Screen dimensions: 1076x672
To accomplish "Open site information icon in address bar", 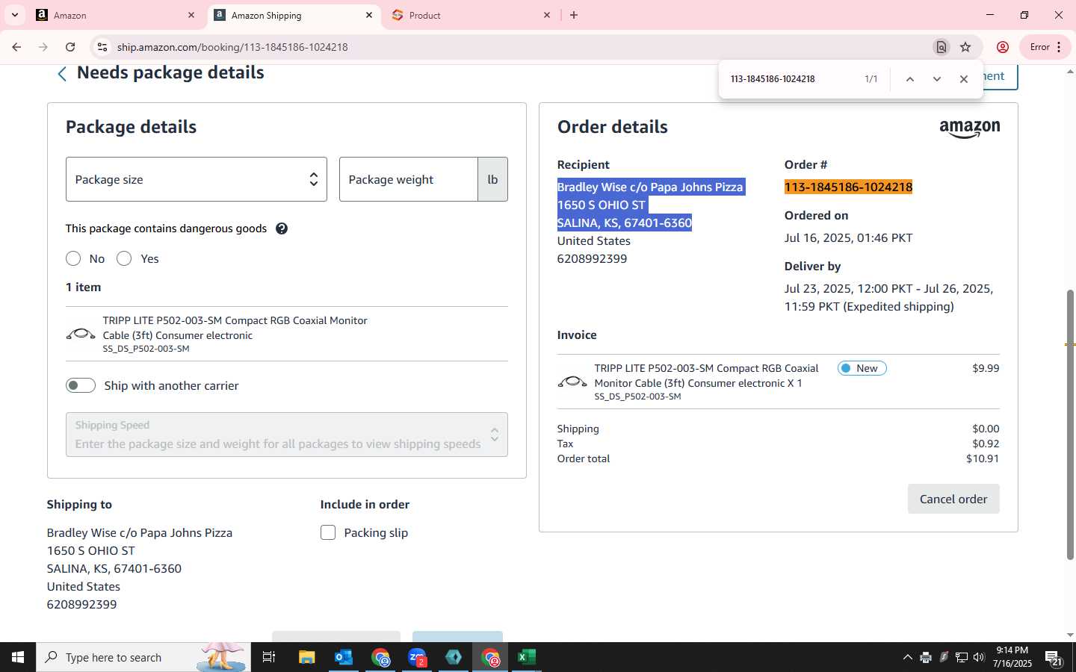I will (x=102, y=47).
